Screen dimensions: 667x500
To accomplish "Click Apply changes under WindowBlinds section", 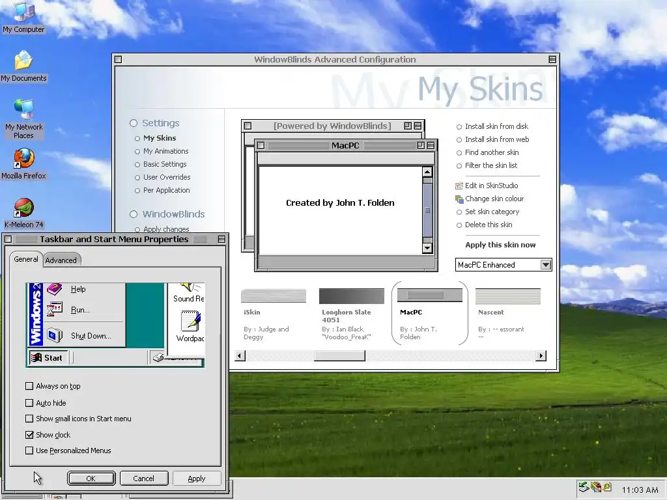I will (x=162, y=229).
